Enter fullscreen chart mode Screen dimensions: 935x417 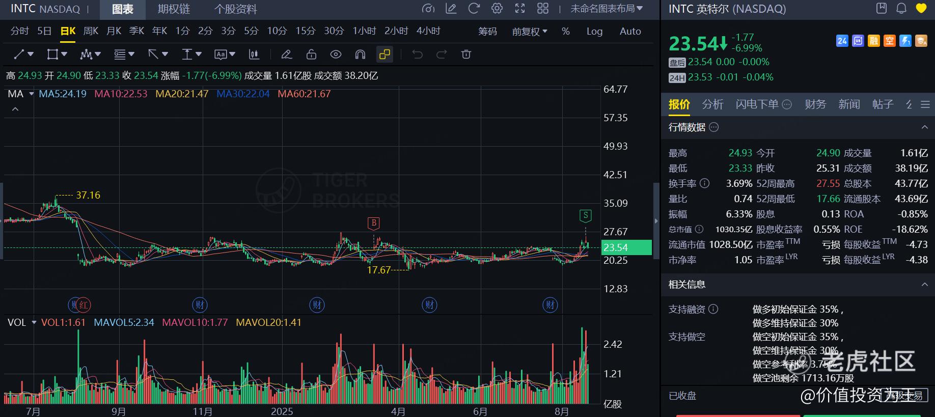tap(520, 9)
